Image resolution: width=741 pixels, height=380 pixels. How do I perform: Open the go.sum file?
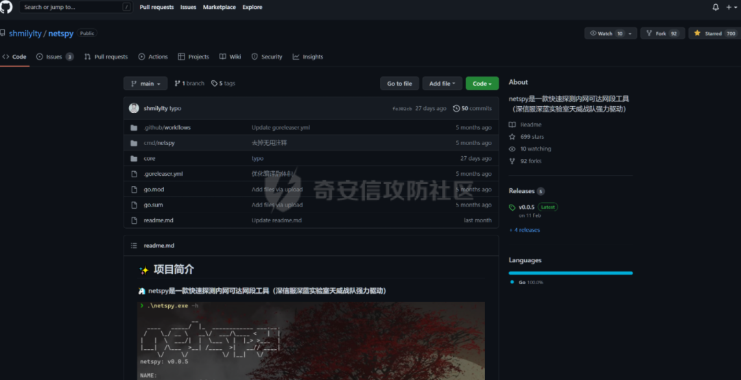[x=154, y=205]
